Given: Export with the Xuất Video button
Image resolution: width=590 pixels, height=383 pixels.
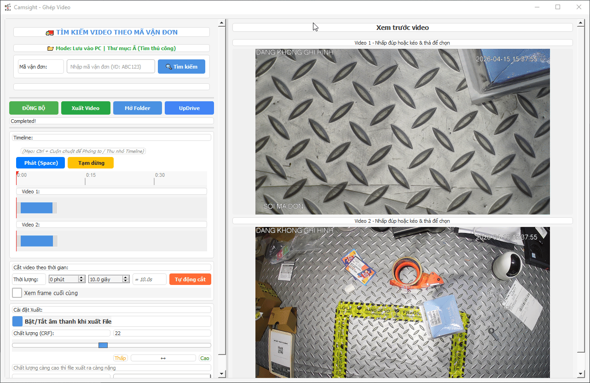Looking at the screenshot, I should pos(86,108).
